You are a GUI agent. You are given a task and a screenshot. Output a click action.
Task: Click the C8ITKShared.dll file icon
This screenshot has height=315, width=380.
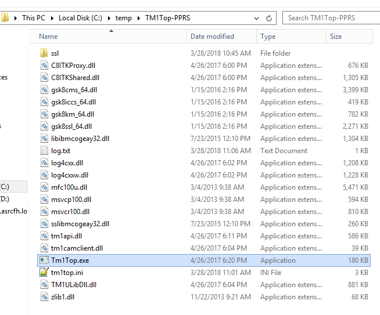pos(44,77)
